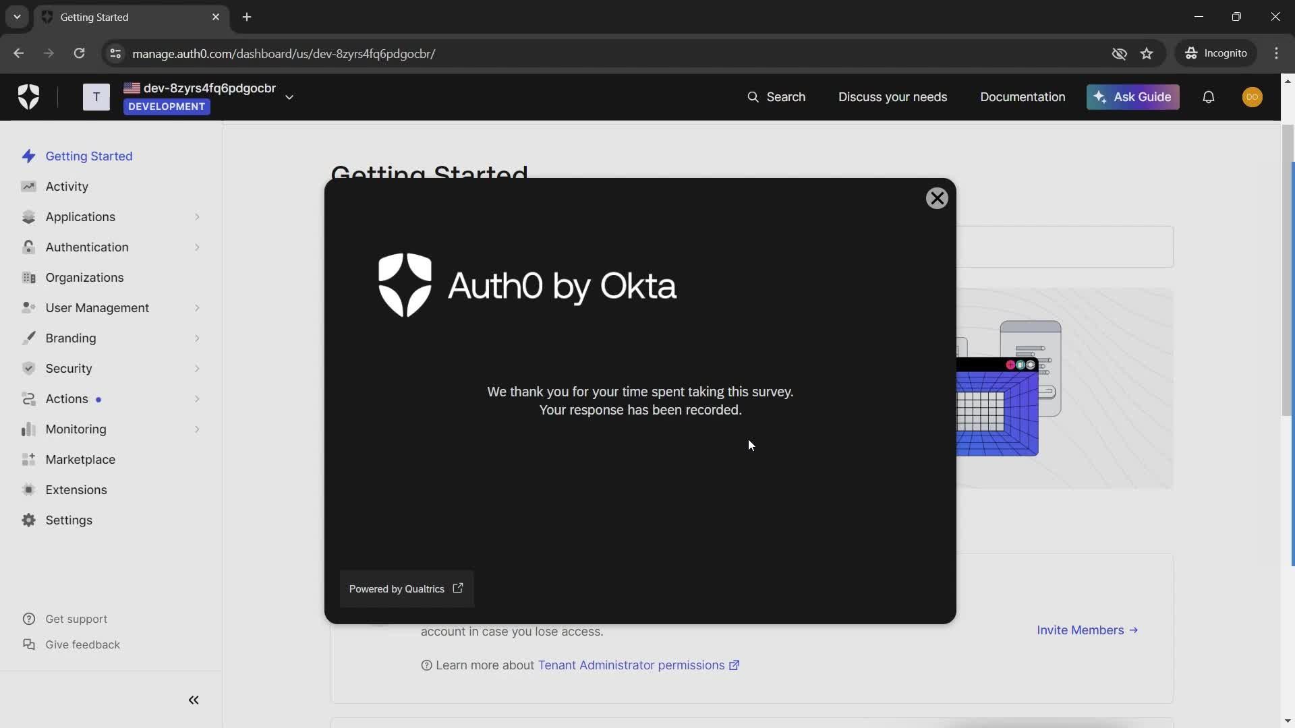1295x728 pixels.
Task: Open User Management sidebar item
Action: tap(97, 307)
